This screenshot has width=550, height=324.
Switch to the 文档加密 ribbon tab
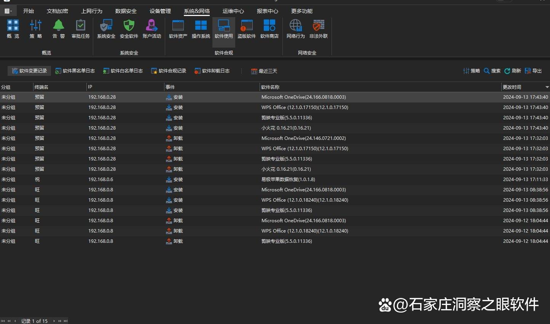(57, 11)
